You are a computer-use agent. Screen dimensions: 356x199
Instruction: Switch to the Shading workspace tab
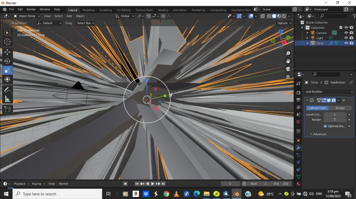pos(163,10)
